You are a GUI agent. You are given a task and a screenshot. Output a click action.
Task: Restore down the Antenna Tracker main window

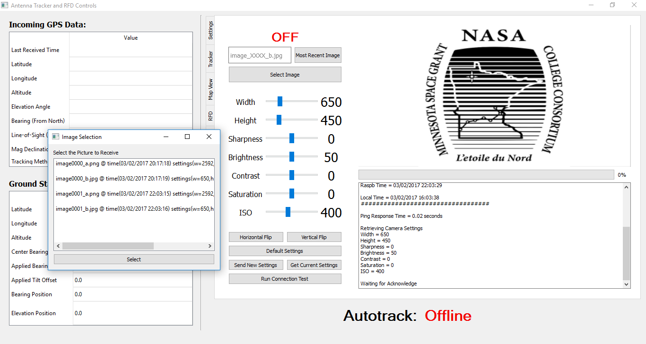[612, 5]
